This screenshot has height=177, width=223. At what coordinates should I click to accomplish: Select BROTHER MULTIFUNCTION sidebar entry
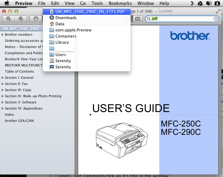(x=24, y=65)
